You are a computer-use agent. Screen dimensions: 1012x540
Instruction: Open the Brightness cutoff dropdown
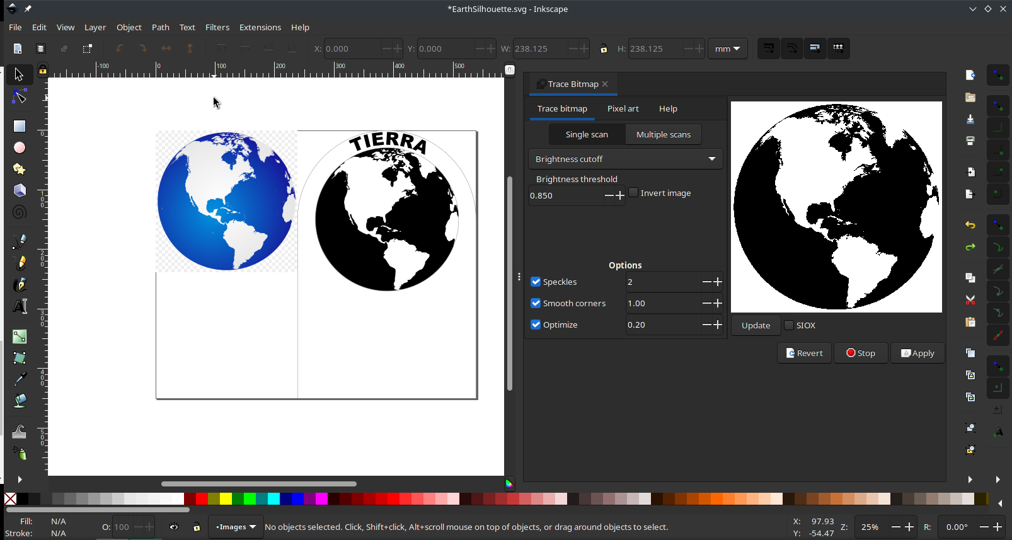click(x=626, y=159)
